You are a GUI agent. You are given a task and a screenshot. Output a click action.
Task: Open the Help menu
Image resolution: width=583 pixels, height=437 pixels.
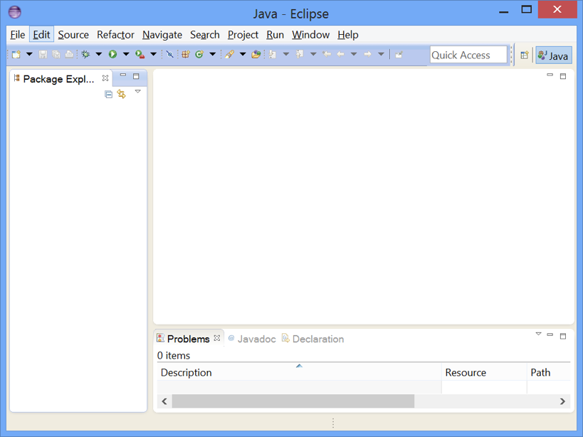348,35
